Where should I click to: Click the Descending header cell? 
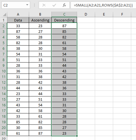point(64,20)
